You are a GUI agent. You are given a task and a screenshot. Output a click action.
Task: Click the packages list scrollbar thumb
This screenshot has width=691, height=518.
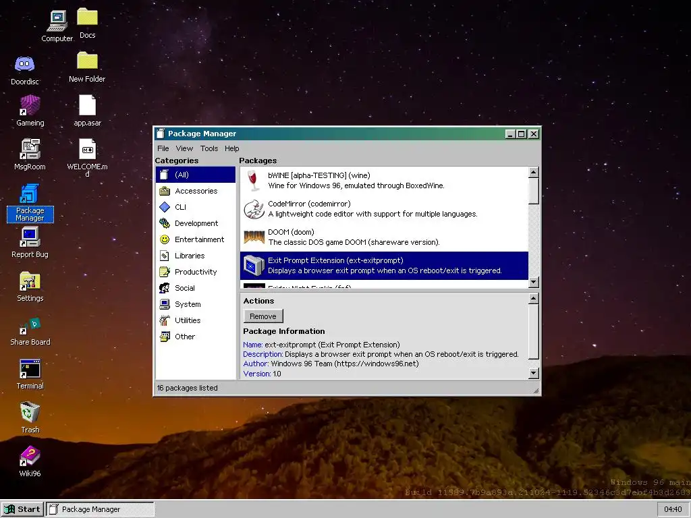tap(534, 191)
